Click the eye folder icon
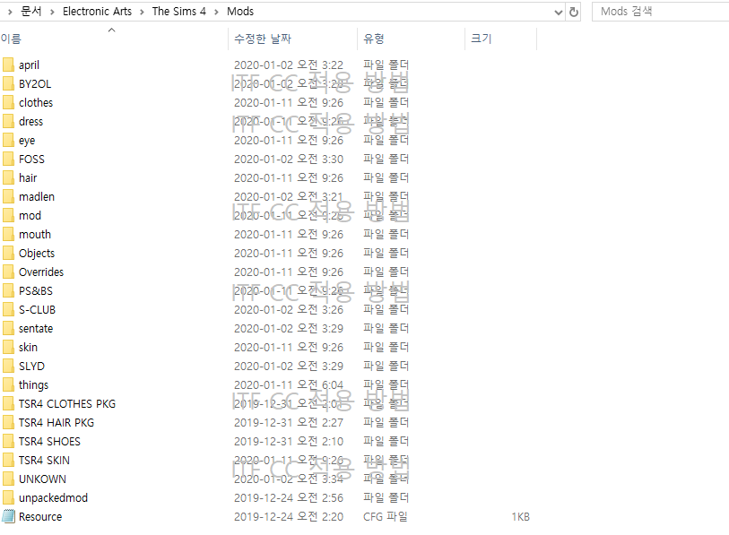This screenshot has height=535, width=729. pos(8,141)
